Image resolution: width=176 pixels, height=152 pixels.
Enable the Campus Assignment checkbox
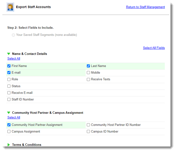(x=9, y=131)
